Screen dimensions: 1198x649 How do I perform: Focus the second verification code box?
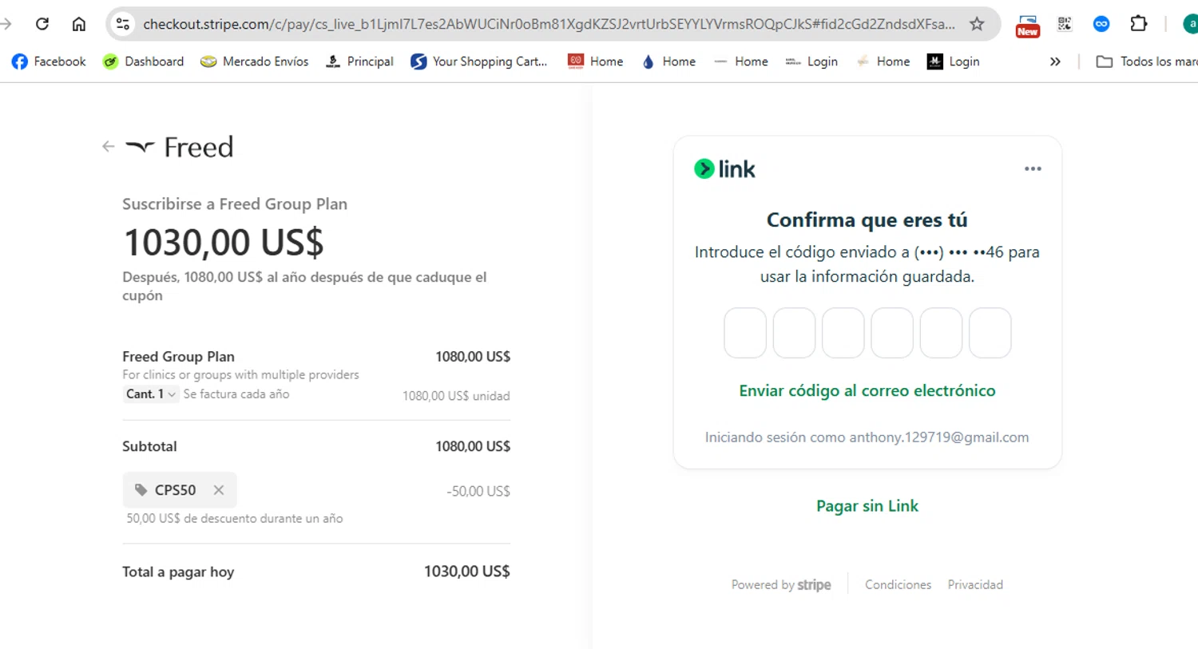(794, 333)
